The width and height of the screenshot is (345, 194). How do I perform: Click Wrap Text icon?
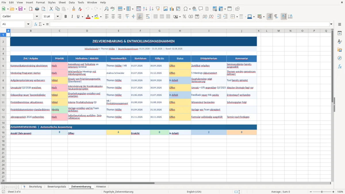(148, 17)
